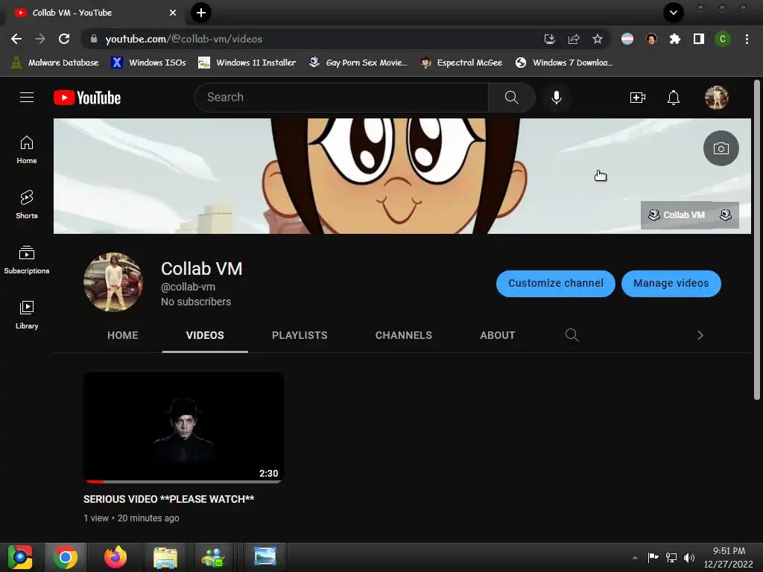This screenshot has height=572, width=763.
Task: Click the YouTube search field
Action: click(341, 98)
